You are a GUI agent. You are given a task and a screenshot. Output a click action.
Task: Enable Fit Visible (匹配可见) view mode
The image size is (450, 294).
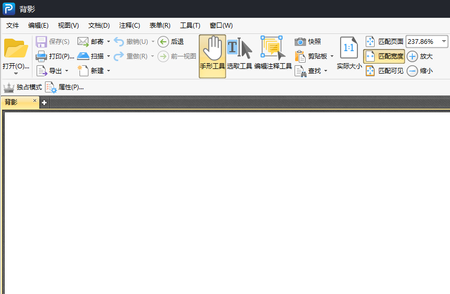pos(384,71)
